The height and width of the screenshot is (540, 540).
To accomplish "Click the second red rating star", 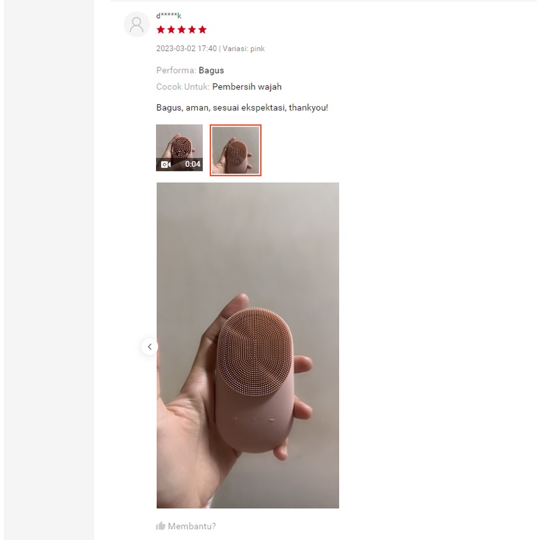I will click(x=171, y=29).
